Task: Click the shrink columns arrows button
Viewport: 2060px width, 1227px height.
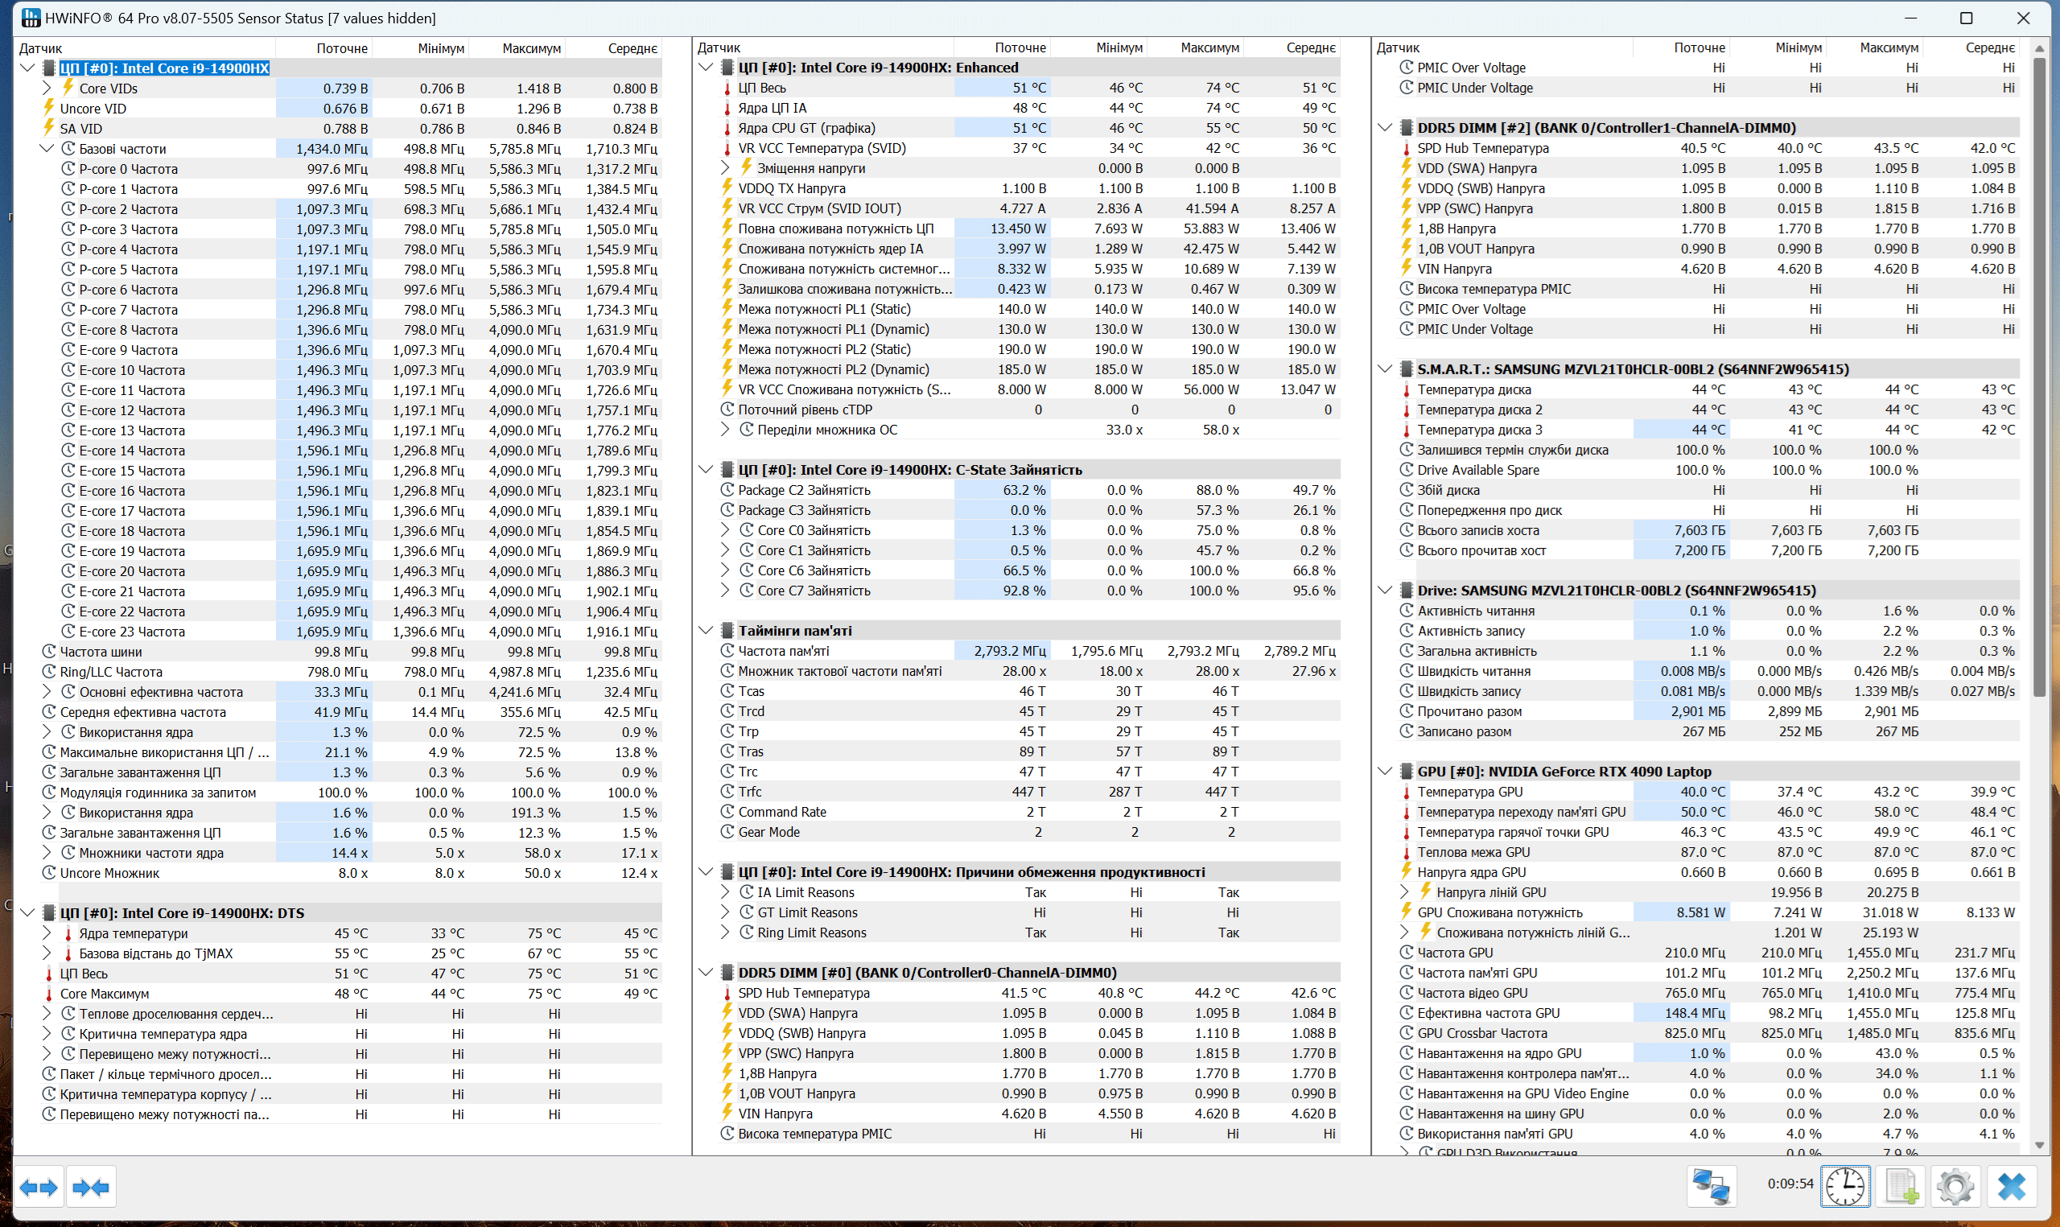Action: (91, 1188)
